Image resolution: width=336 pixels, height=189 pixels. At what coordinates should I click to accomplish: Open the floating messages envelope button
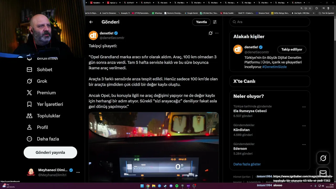click(323, 174)
